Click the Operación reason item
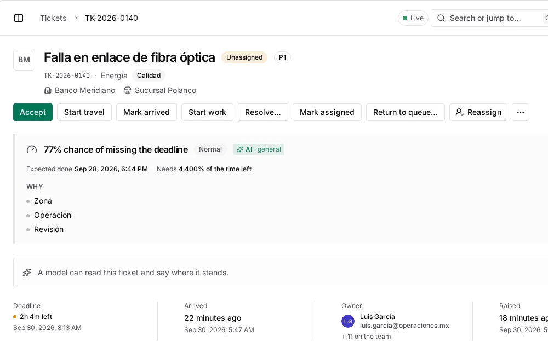 coord(53,215)
